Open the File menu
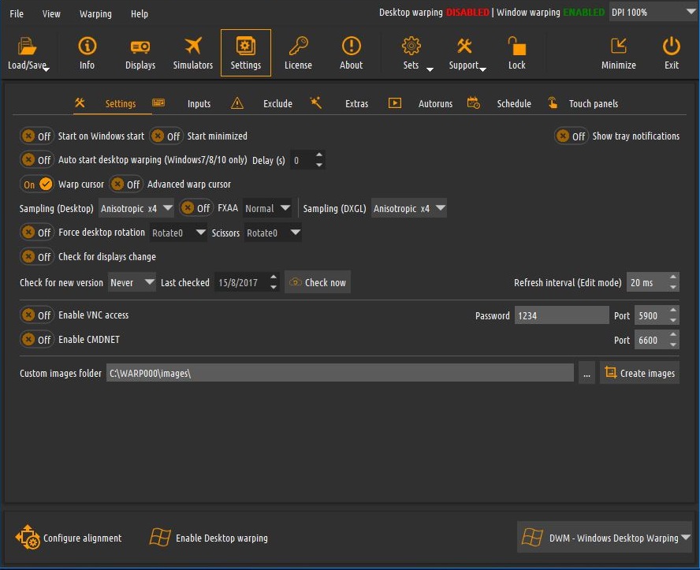 17,14
